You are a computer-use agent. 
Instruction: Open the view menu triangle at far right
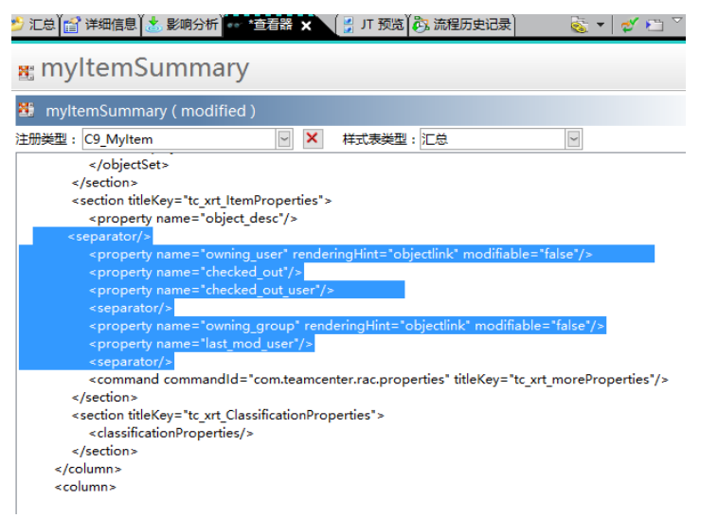point(677,20)
